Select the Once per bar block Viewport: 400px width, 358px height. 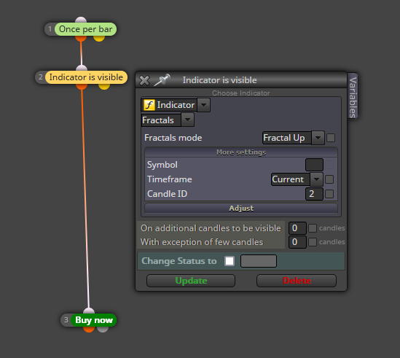click(x=85, y=29)
